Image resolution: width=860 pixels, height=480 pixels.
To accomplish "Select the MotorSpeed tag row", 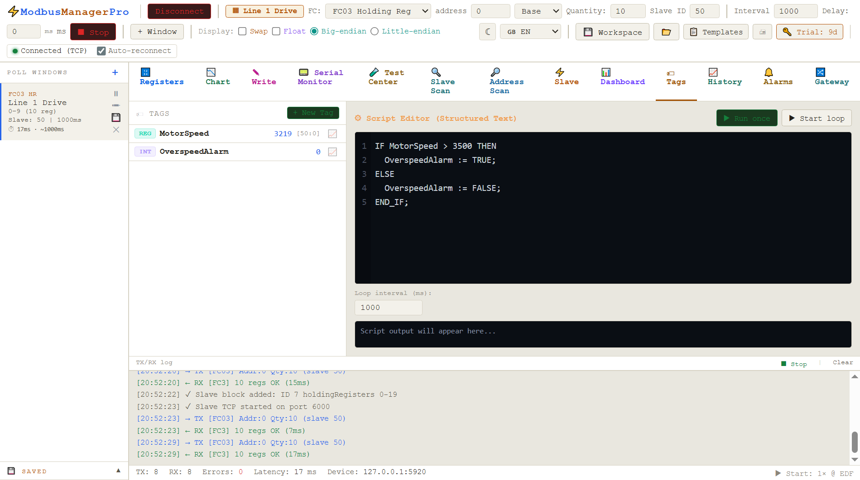I will click(237, 133).
